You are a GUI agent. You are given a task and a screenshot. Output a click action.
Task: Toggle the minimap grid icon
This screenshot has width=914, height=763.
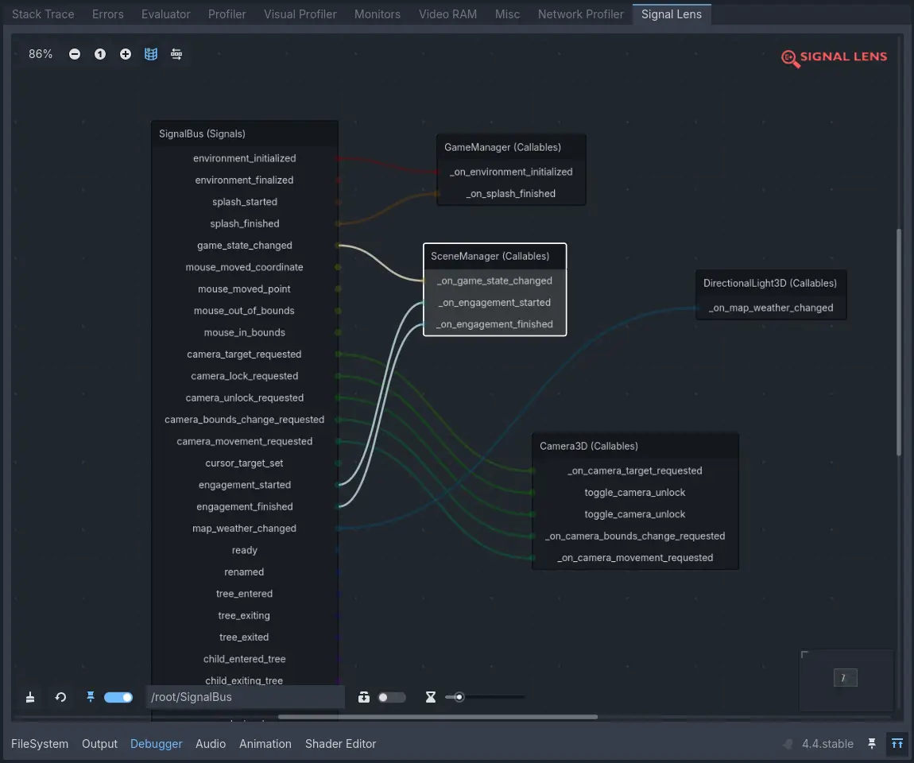[151, 54]
